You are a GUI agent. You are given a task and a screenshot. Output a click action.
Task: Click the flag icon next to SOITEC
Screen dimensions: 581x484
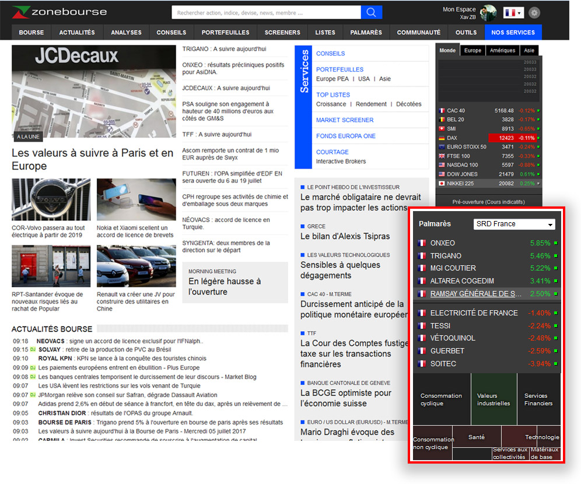click(x=422, y=364)
